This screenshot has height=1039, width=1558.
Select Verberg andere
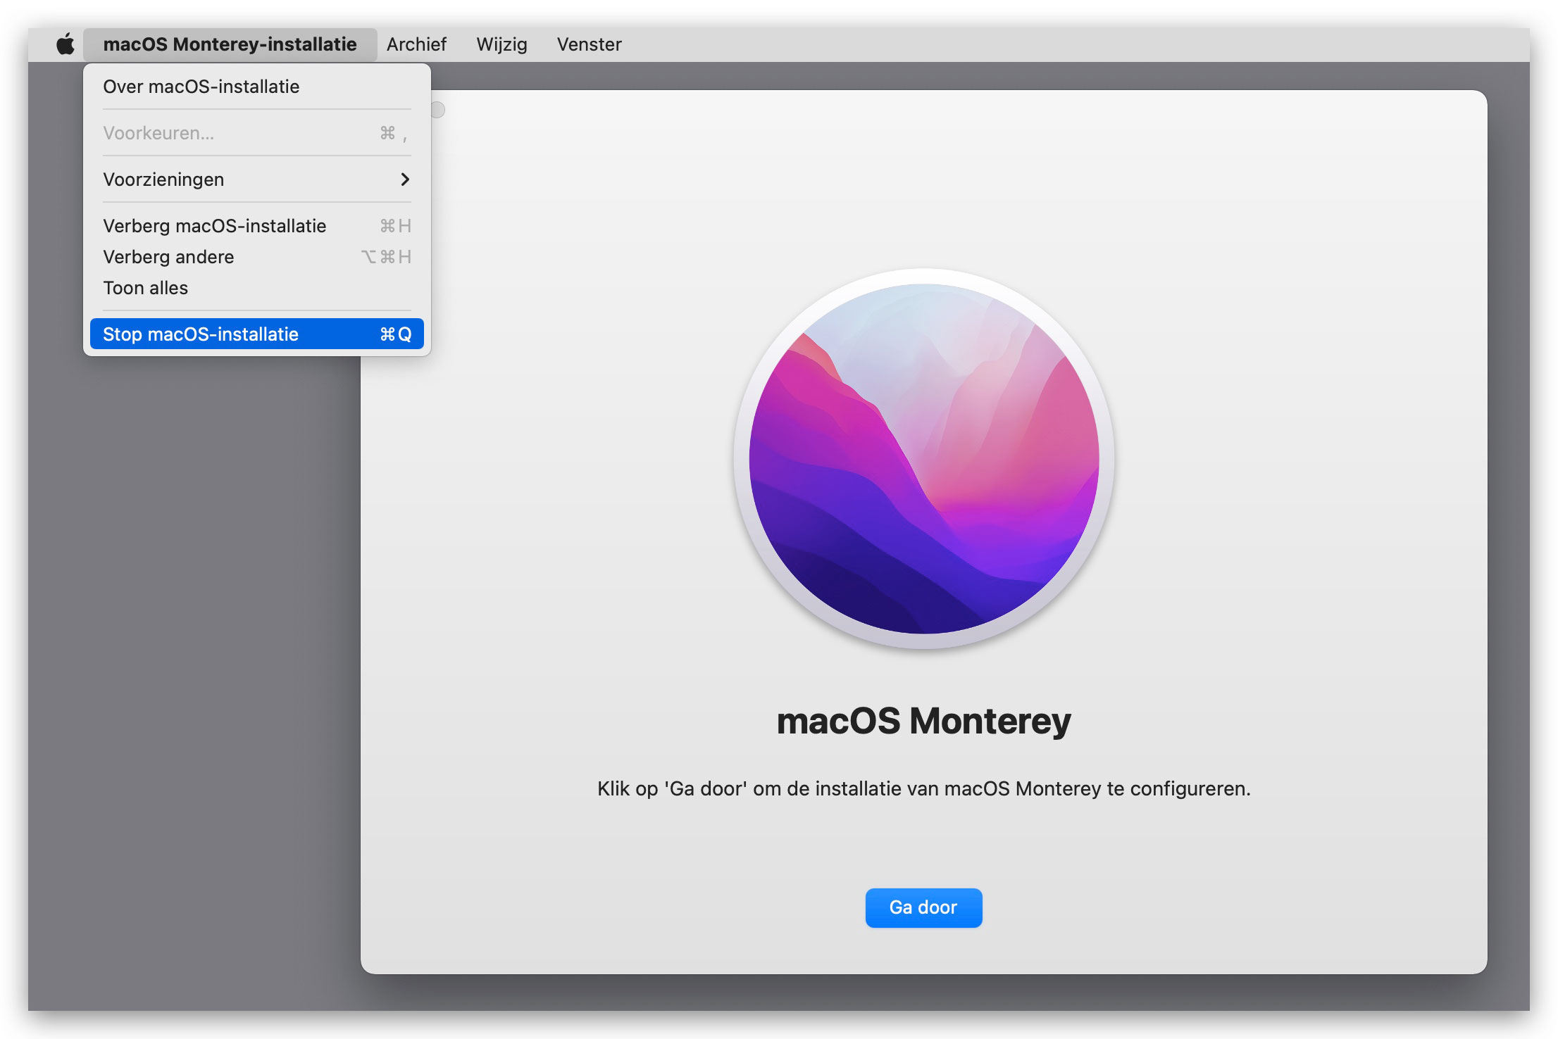(257, 257)
